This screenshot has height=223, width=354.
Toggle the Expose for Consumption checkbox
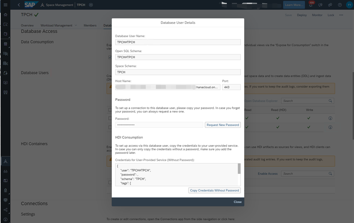(110, 57)
